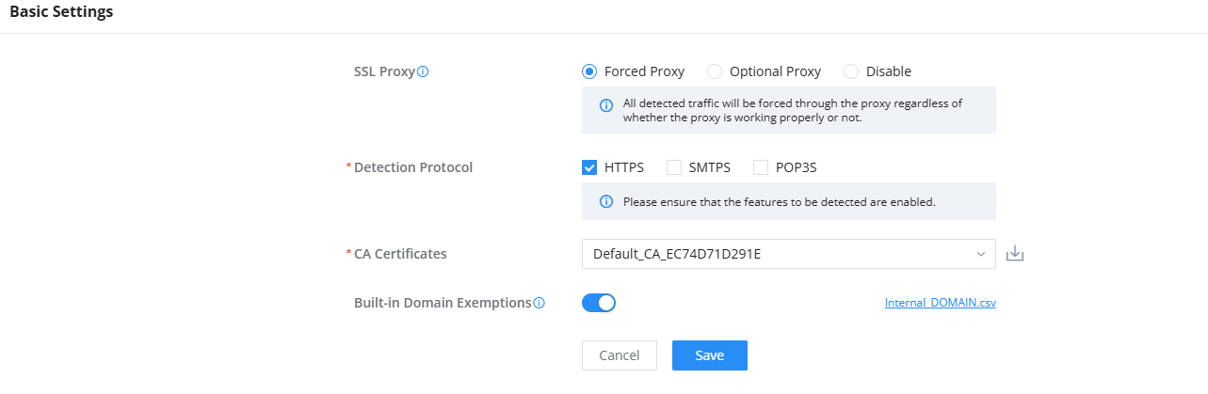Click the SSL Proxy info icon

click(x=423, y=71)
